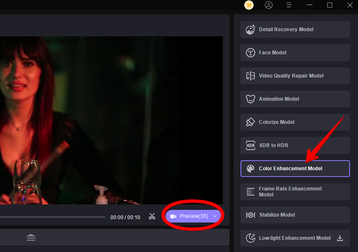Choose the Face Model option

(295, 53)
